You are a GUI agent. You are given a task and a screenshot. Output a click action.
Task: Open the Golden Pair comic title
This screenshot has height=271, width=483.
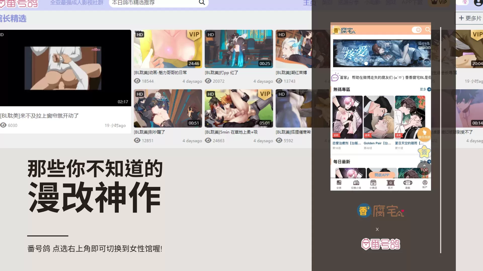377,143
